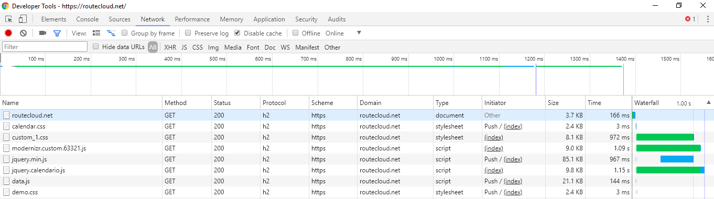Uncheck the Disable cache checkbox

pyautogui.click(x=237, y=33)
